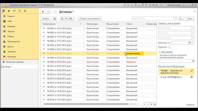Open find magnifier dropdown button
This screenshot has width=198, height=111.
pos(182,18)
